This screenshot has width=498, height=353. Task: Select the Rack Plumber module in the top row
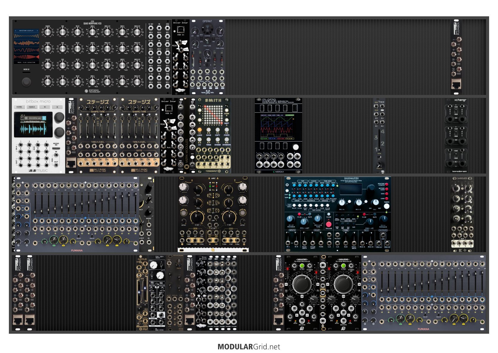(x=456, y=57)
